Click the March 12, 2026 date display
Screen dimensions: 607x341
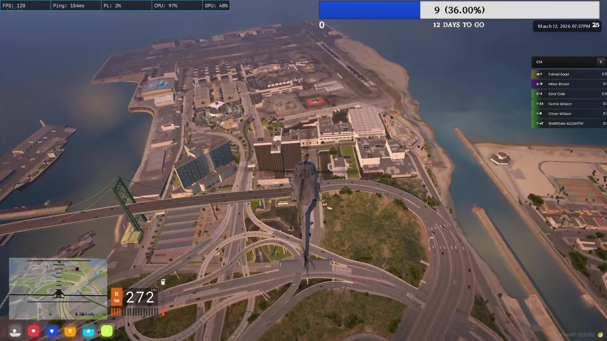(x=564, y=27)
